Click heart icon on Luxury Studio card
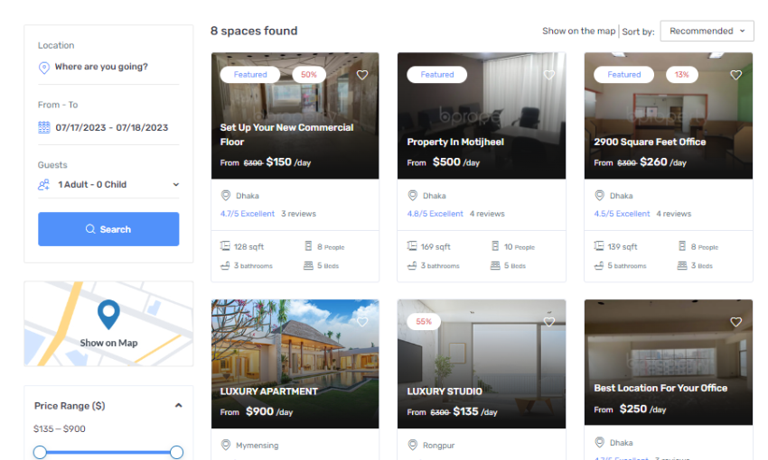This screenshot has height=460, width=768. (549, 322)
